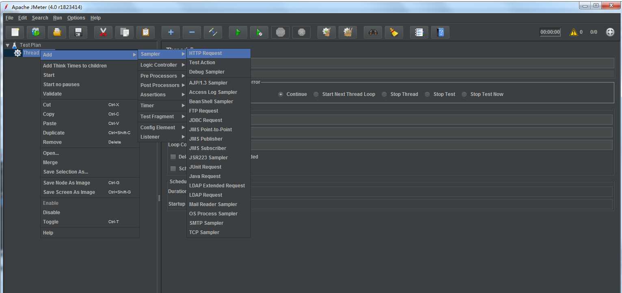Click the yellow warning triangle log icon
622x293 pixels.
tap(573, 32)
